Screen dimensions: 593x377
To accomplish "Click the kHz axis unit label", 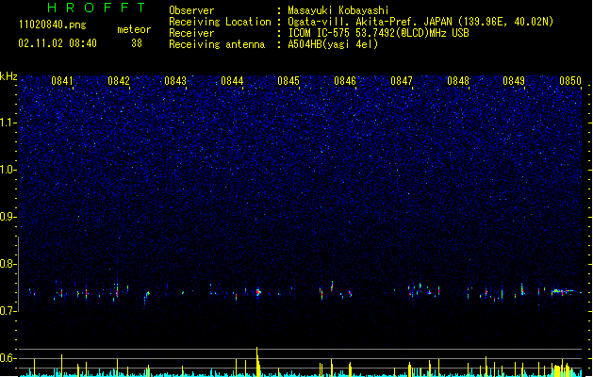I will click(x=8, y=76).
